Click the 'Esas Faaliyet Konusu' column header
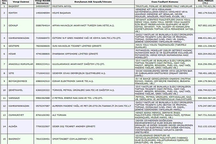 click(x=165, y=2)
